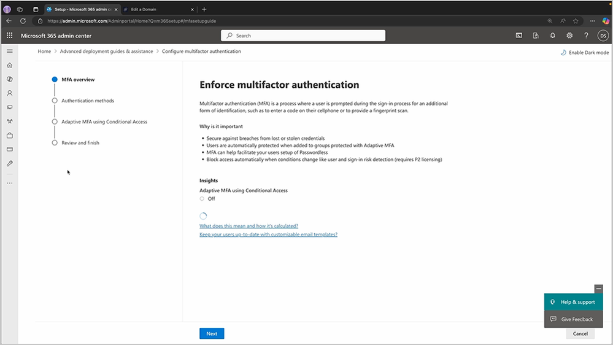613x345 pixels.
Task: Open Advanced deployment guides & assistance breadcrumb
Action: click(x=106, y=51)
